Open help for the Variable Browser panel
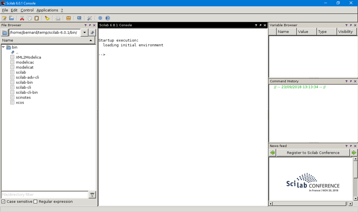The width and height of the screenshot is (358, 212). tap(346, 25)
